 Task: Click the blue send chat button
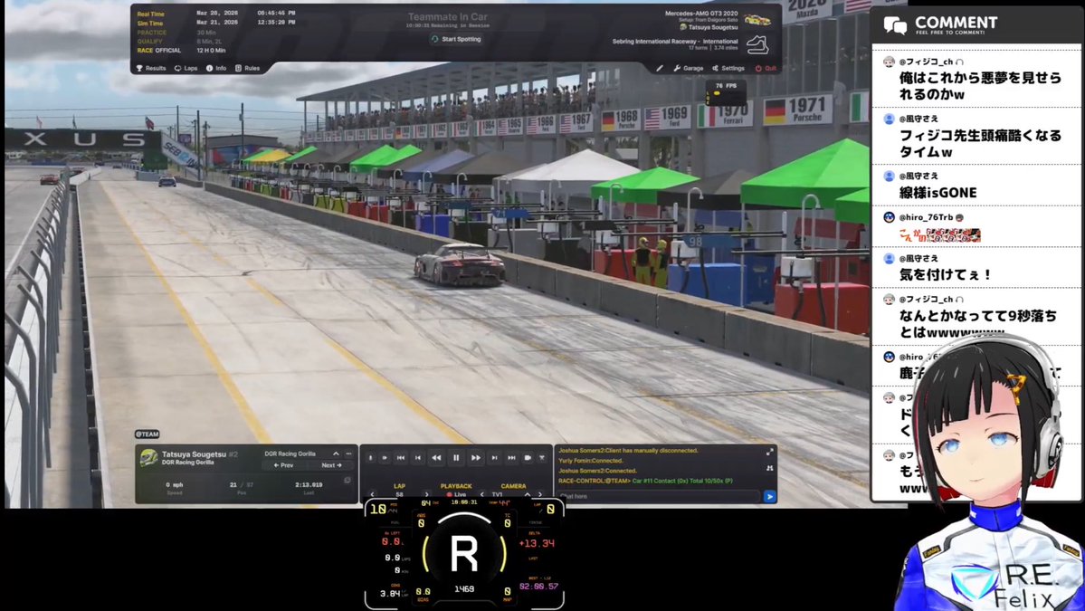(769, 496)
